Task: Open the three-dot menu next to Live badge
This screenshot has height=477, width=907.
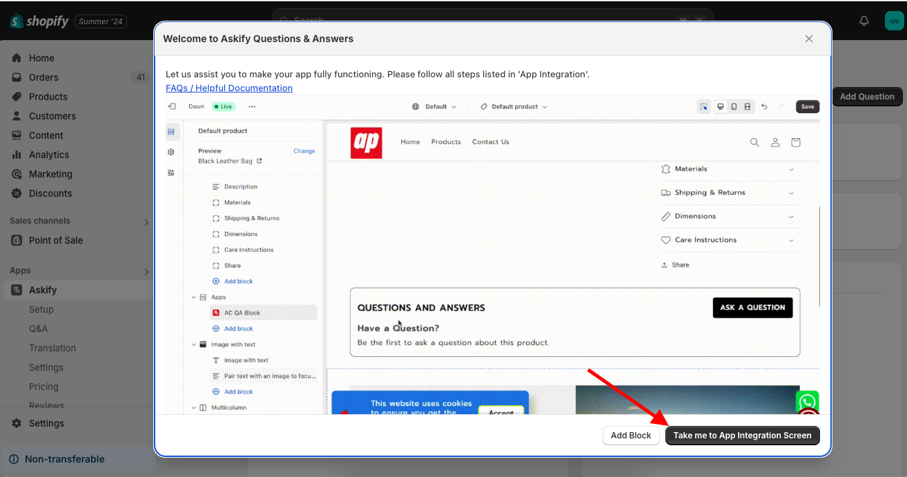Action: coord(252,106)
